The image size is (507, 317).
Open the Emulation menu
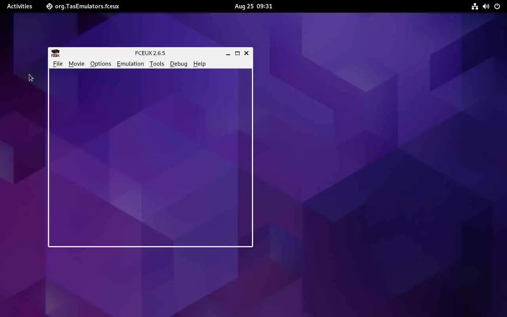(130, 64)
